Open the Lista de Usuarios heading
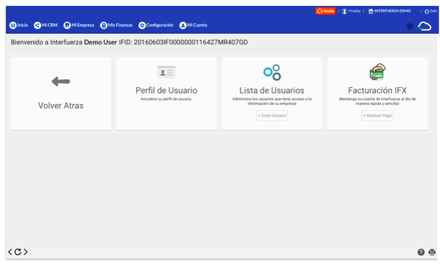The image size is (440, 264). 272,90
